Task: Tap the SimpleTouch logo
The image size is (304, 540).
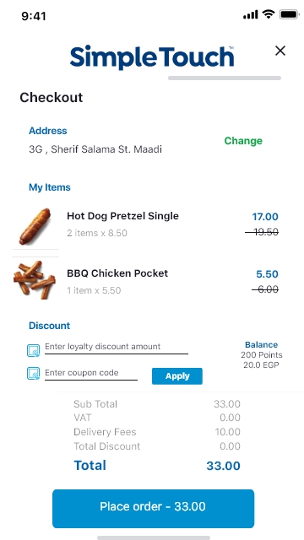Action: point(152,57)
